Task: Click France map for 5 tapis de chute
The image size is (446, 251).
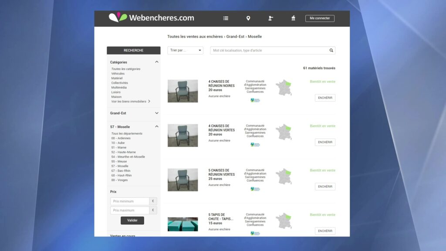Action: coord(284,221)
